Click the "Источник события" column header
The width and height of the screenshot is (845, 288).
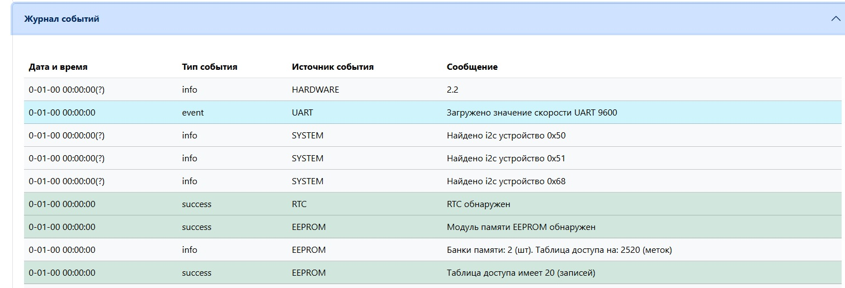click(x=333, y=67)
